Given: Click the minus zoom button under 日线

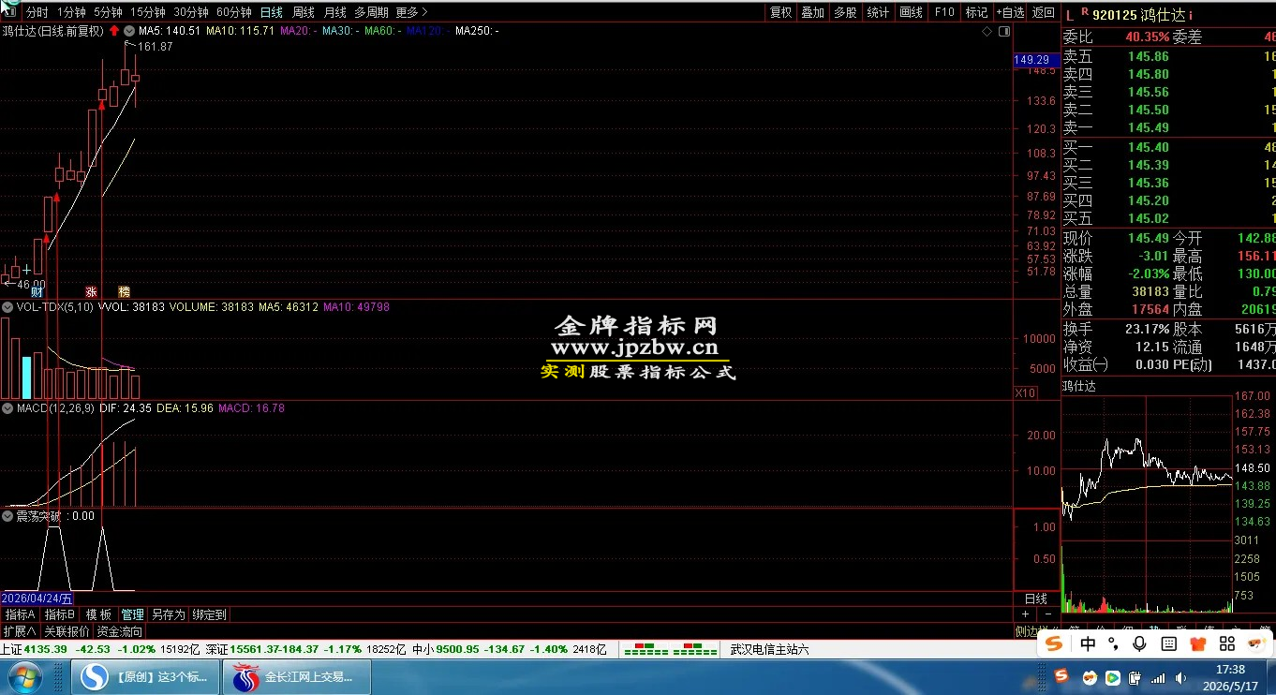Looking at the screenshot, I should (1047, 614).
